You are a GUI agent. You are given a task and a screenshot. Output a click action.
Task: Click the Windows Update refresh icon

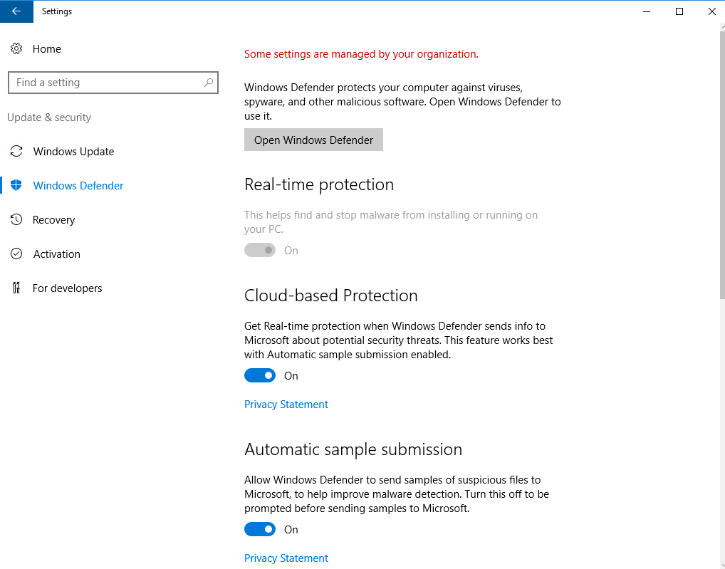pyautogui.click(x=16, y=151)
